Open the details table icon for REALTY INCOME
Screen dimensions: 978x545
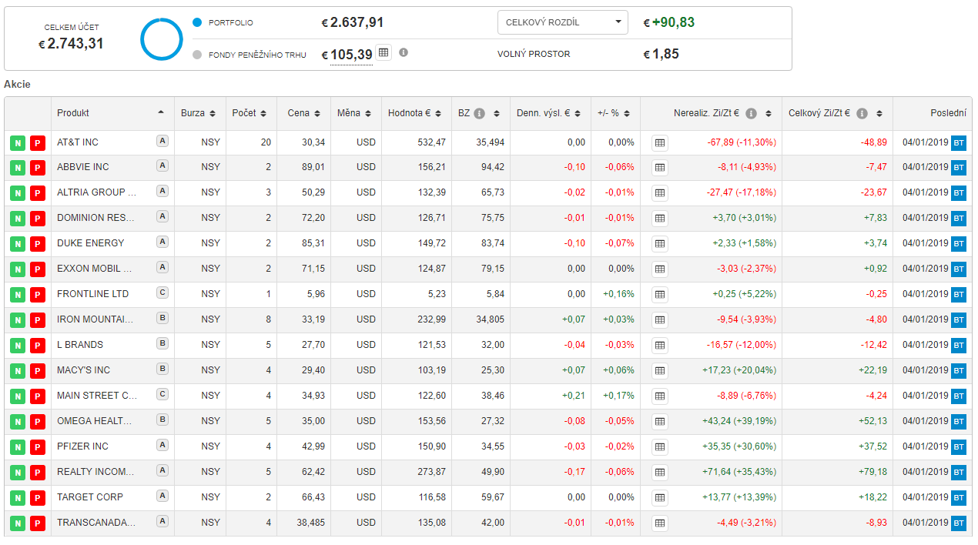(x=660, y=472)
